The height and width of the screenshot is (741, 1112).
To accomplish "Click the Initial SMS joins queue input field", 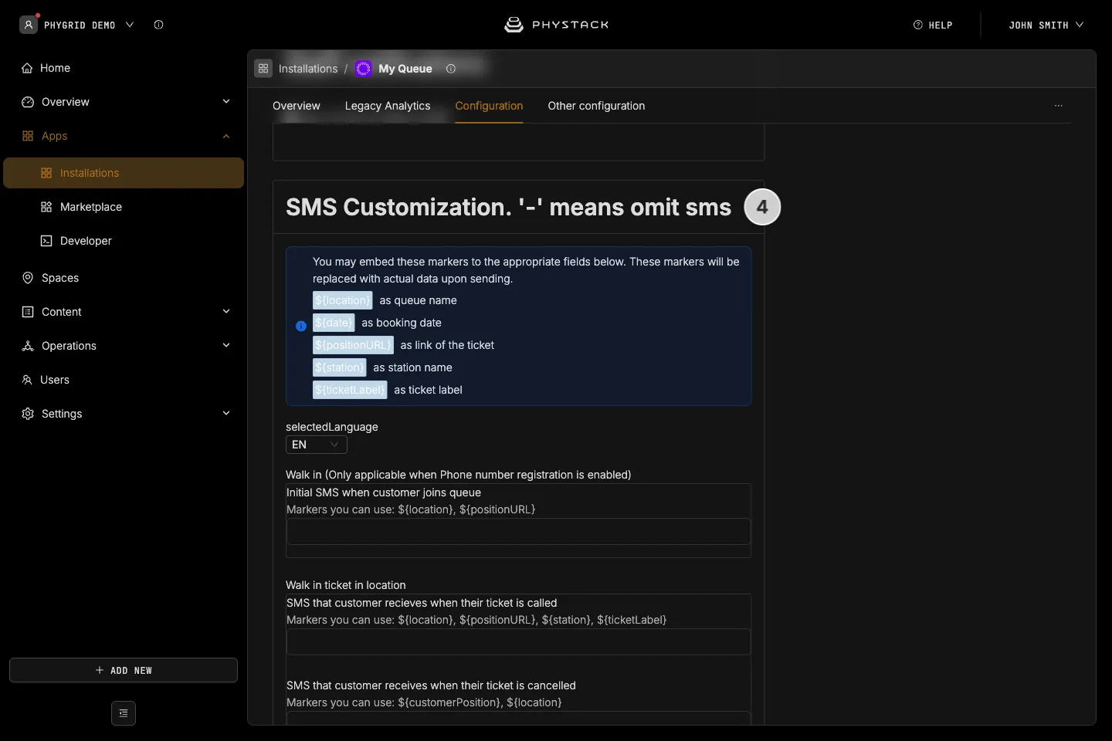I will tap(518, 532).
